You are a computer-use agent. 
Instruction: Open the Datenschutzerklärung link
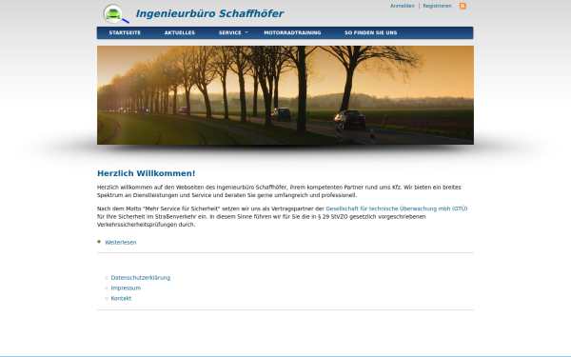point(141,278)
